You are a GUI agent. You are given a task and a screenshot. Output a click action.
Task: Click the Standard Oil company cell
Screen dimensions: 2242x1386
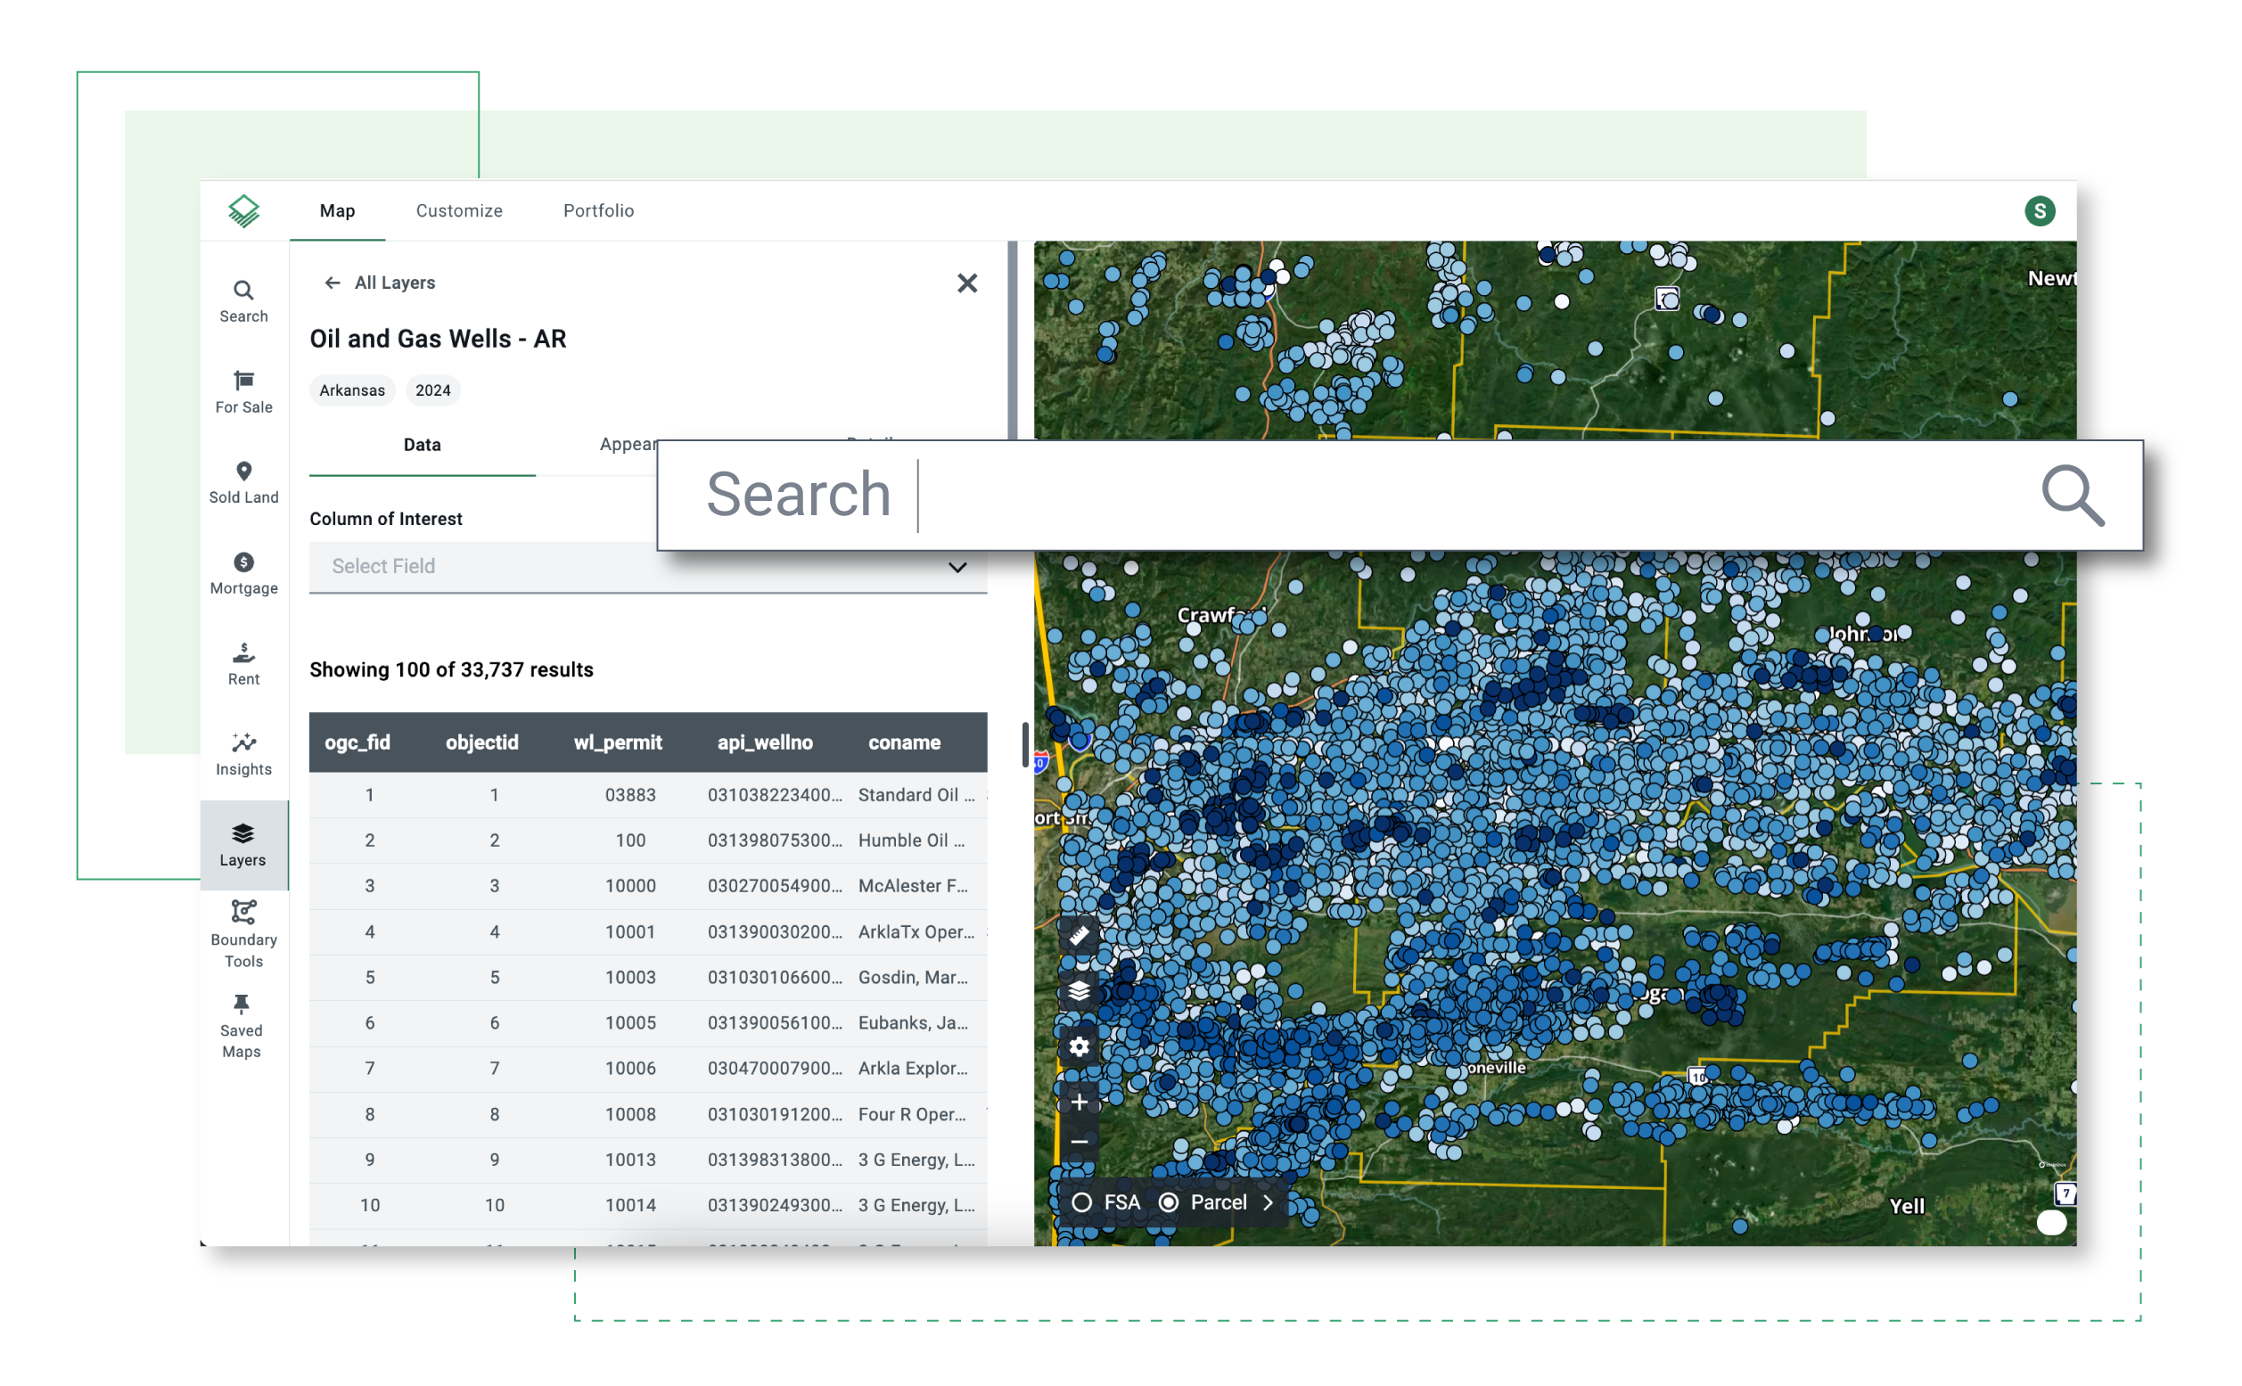[x=916, y=795]
